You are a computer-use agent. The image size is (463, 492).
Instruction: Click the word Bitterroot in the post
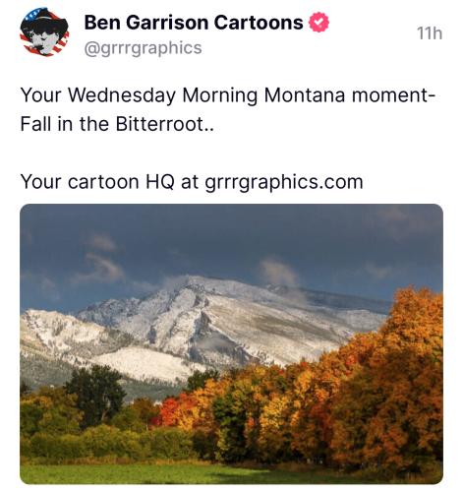click(160, 124)
